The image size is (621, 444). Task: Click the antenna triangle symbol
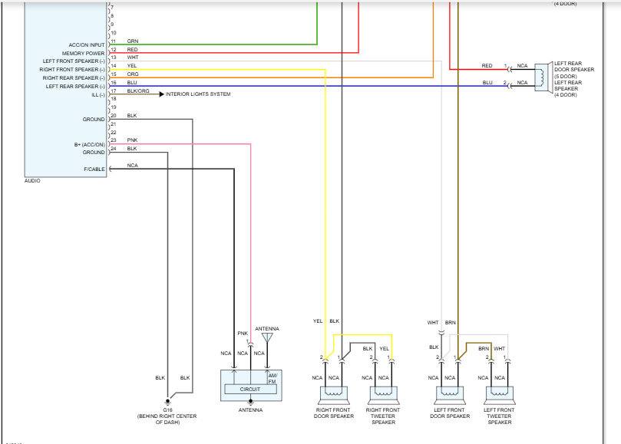tap(267, 337)
